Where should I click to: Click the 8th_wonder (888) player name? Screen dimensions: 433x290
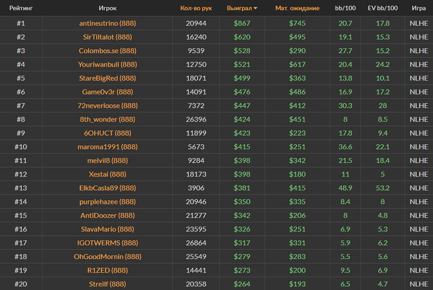108,119
